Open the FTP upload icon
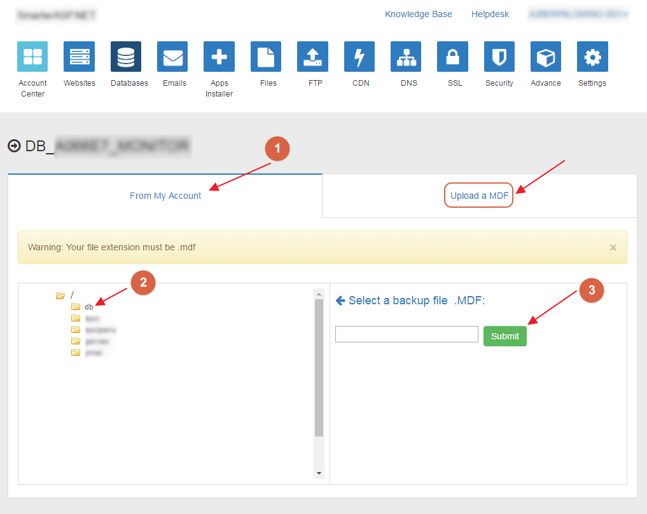 click(313, 57)
